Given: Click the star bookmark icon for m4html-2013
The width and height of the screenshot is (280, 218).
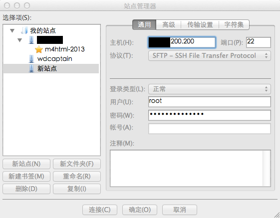Looking at the screenshot, I should click(39, 49).
